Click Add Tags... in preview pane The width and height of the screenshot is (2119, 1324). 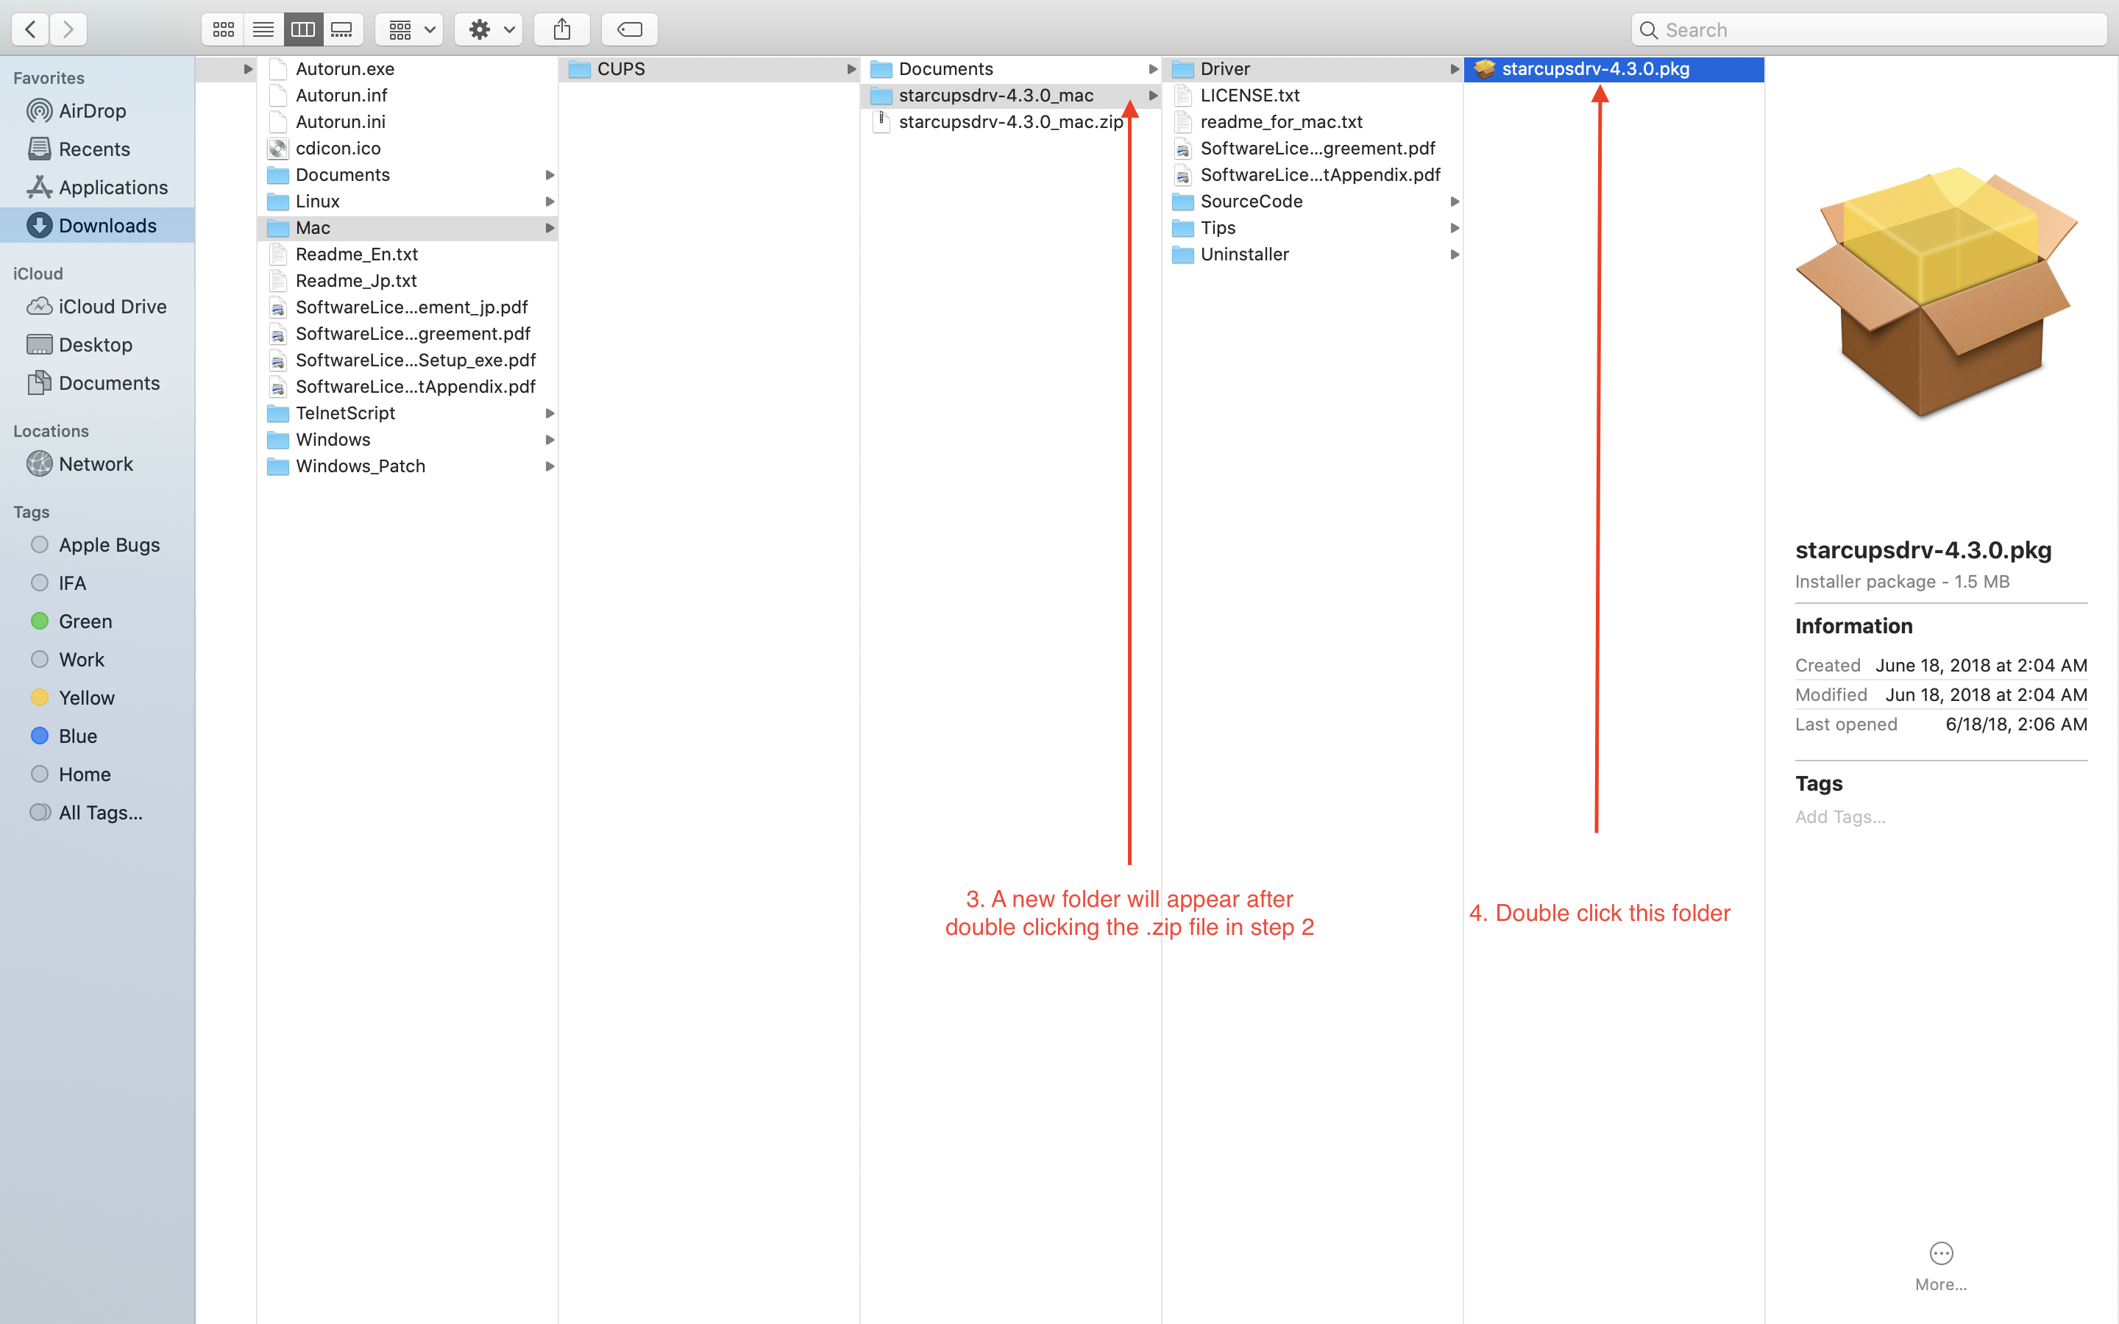click(x=1839, y=817)
